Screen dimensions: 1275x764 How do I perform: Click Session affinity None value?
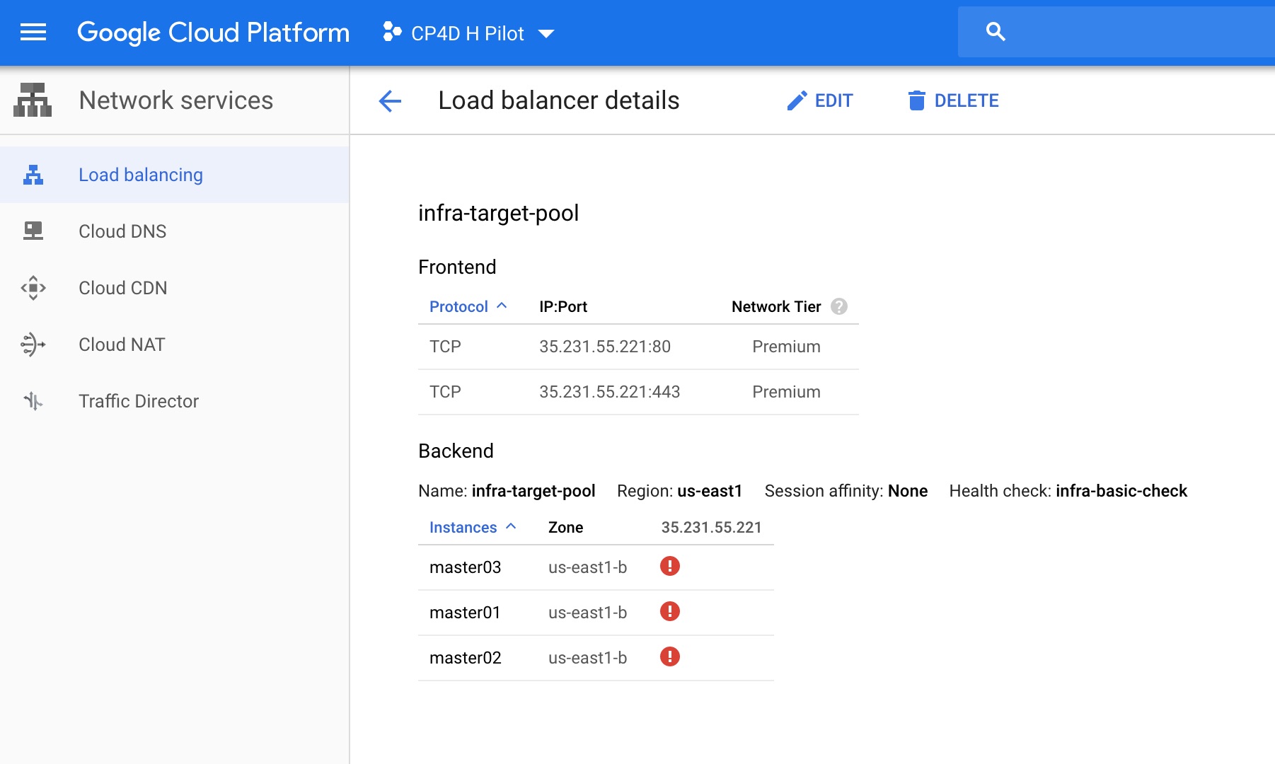click(x=908, y=491)
